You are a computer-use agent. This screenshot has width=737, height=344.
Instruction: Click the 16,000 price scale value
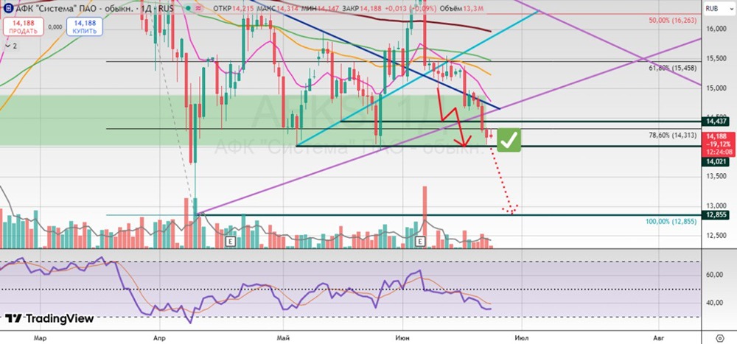coord(716,29)
